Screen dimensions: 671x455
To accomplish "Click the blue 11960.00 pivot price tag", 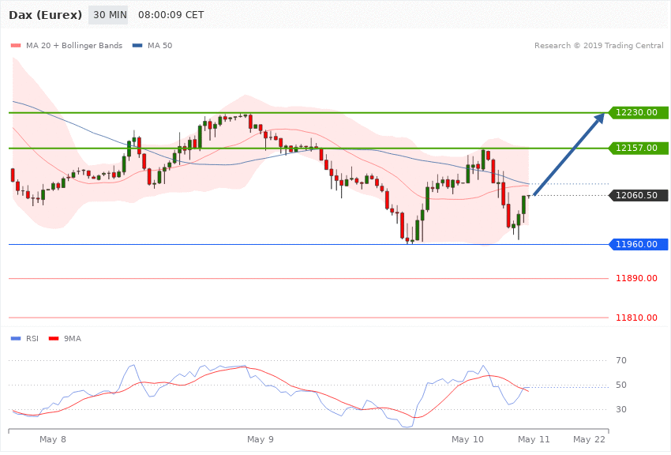I will pyautogui.click(x=638, y=244).
